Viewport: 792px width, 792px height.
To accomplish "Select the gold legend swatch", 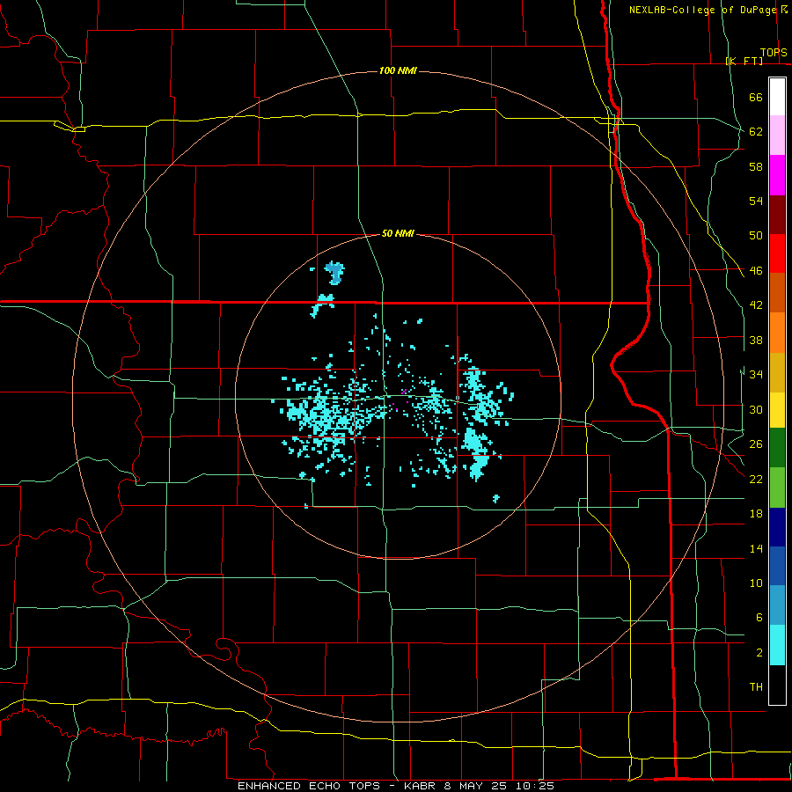I will 777,372.
